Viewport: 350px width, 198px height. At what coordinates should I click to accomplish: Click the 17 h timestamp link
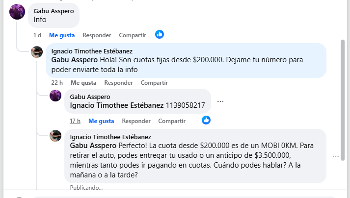75,121
